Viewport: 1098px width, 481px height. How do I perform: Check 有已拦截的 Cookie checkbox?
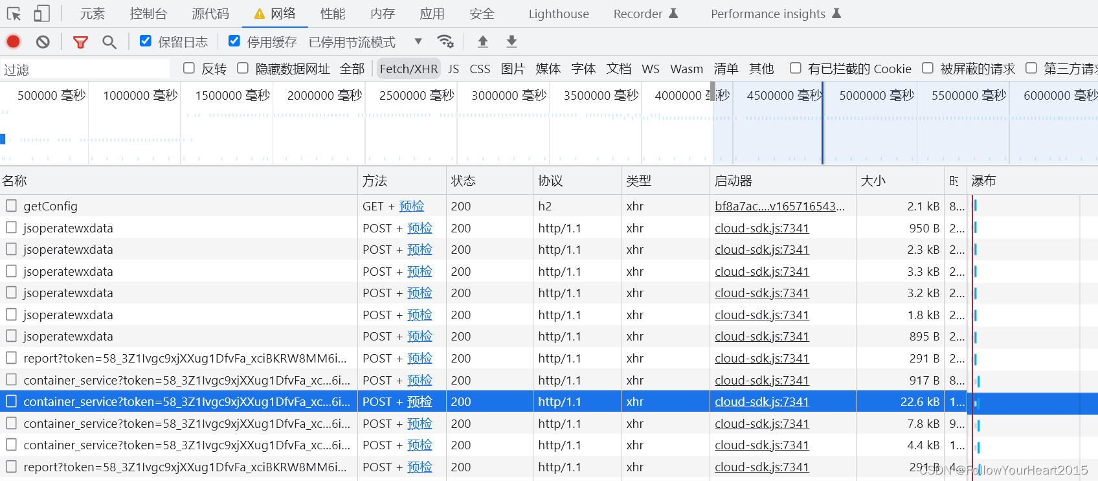click(796, 68)
